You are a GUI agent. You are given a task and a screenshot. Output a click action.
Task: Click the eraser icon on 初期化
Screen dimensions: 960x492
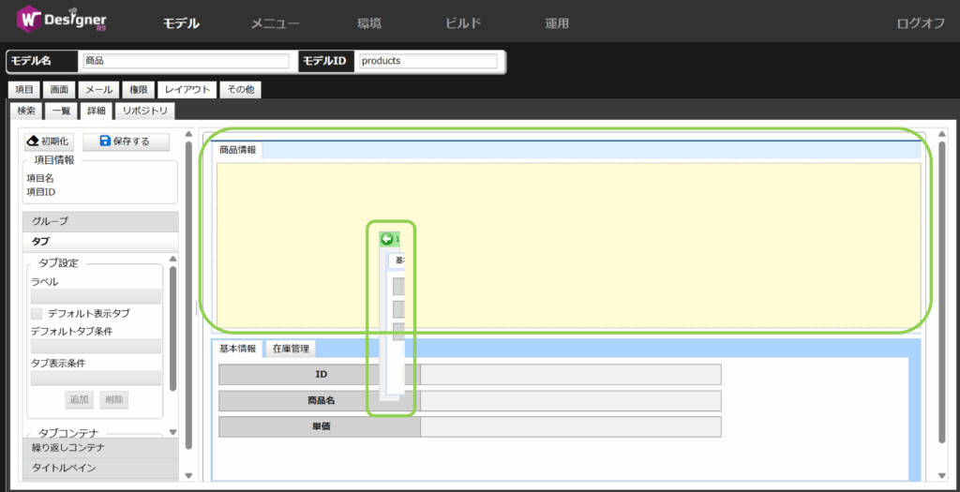tap(33, 142)
